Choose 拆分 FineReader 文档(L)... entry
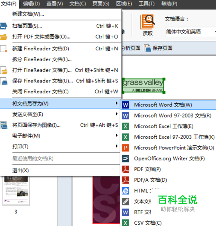The height and width of the screenshot is (226, 216). pyautogui.click(x=60, y=59)
